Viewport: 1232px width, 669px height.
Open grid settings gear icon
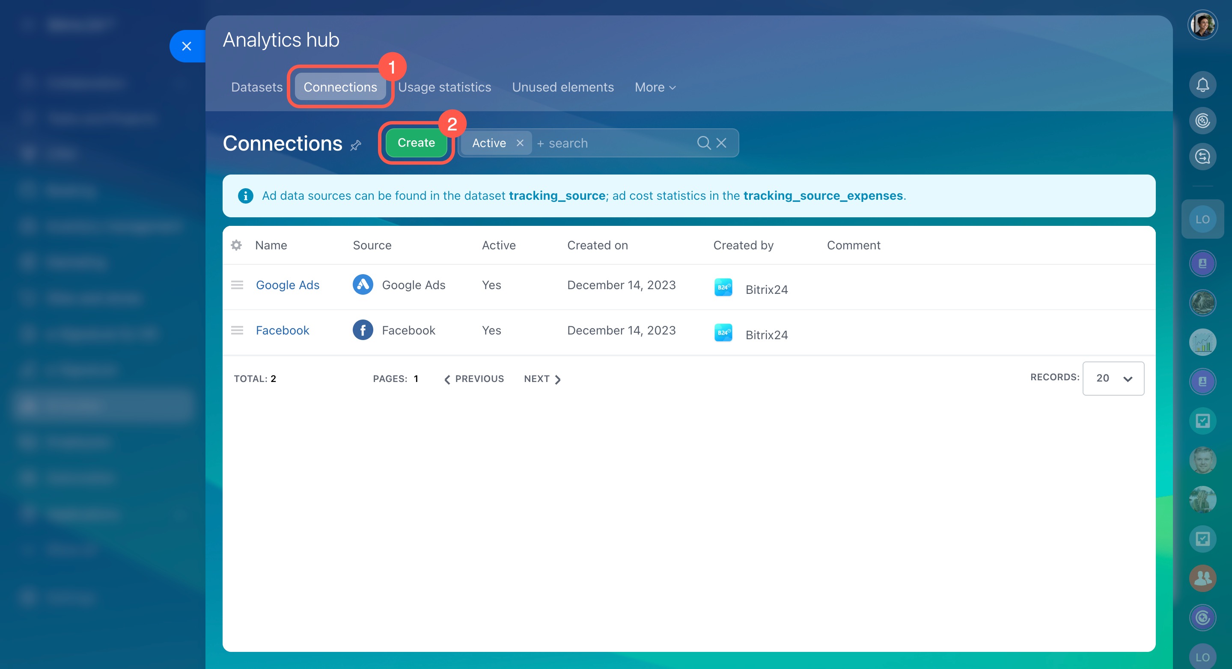pos(236,245)
